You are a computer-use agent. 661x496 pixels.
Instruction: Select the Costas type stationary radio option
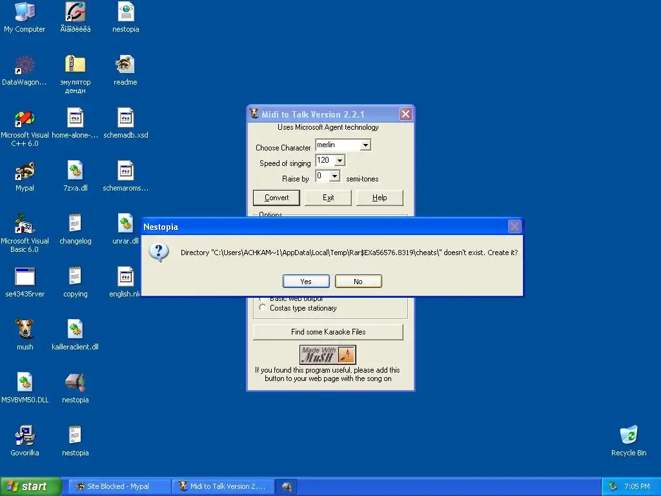(263, 308)
